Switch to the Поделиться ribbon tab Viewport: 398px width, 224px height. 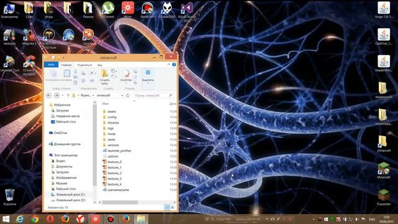(x=85, y=65)
